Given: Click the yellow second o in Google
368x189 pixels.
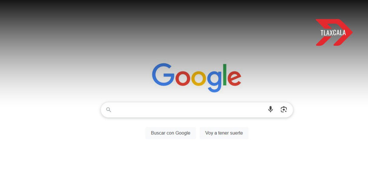Looking at the screenshot, I should tap(199, 78).
